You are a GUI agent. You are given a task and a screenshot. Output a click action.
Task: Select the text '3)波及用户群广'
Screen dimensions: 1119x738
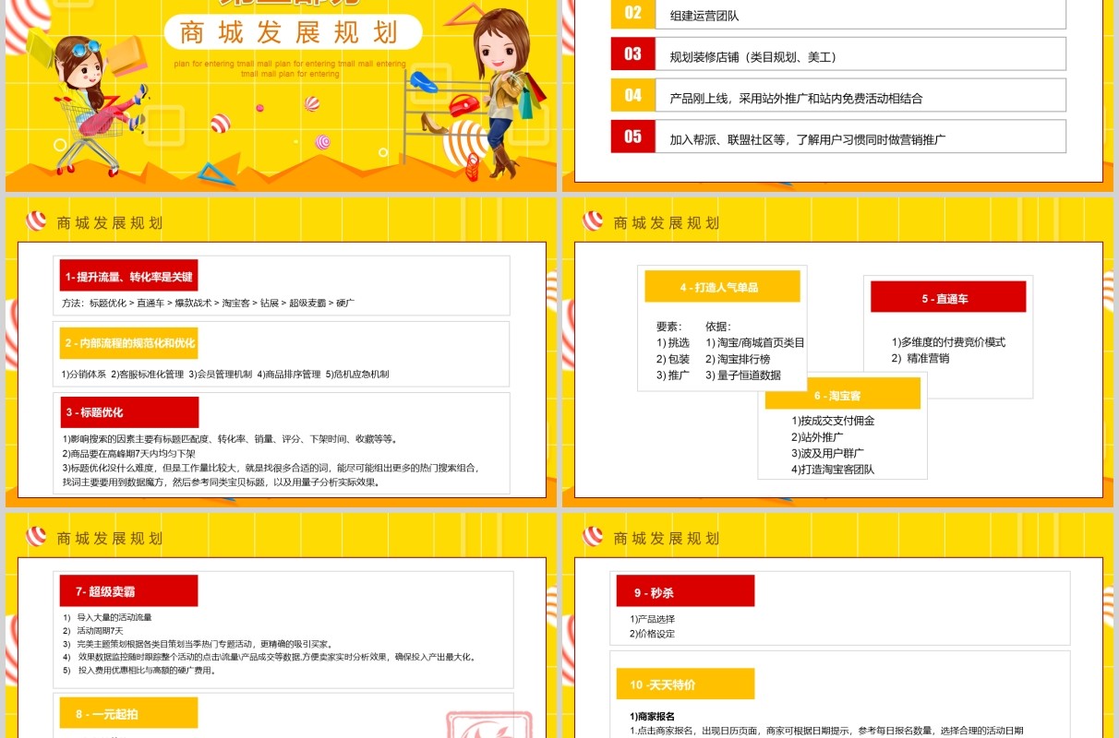(x=827, y=453)
